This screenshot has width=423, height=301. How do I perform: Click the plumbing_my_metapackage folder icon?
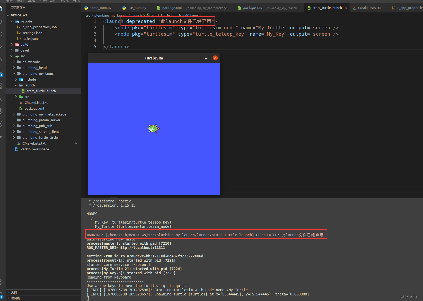click(19, 114)
